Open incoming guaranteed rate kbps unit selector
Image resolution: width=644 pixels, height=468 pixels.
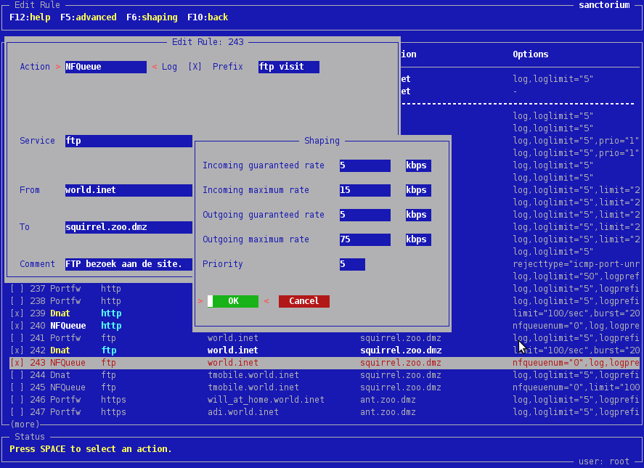coord(417,165)
